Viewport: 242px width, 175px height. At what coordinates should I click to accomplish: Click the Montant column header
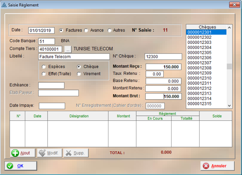coord(123,116)
